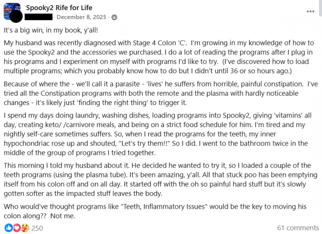Viewport: 322px width, 234px height.
Task: Click the group audience icon beside the date
Action: pyautogui.click(x=114, y=17)
